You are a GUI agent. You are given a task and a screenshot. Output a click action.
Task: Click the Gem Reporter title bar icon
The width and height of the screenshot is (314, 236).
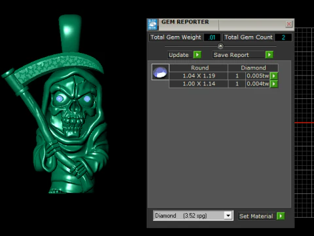pyautogui.click(x=152, y=24)
